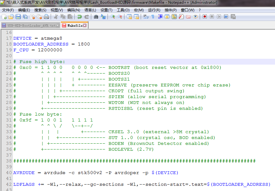Viewport: 275px width, 191px height.
Task: Click the Cut scissors icon
Action: [x=56, y=17]
